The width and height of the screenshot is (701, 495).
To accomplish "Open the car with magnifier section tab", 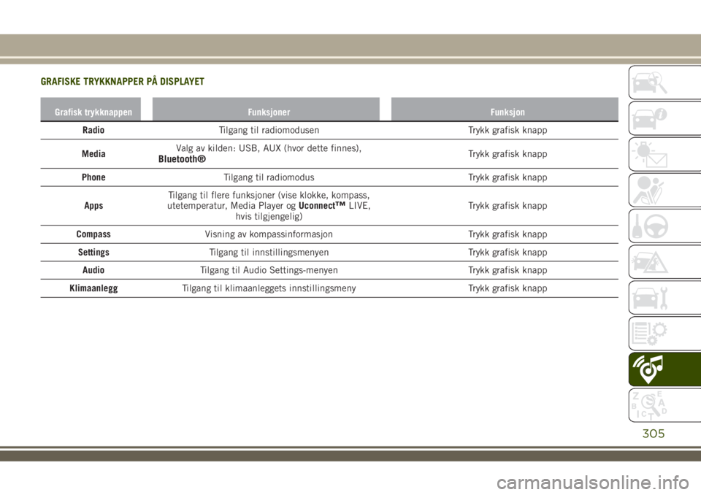I will (664, 82).
